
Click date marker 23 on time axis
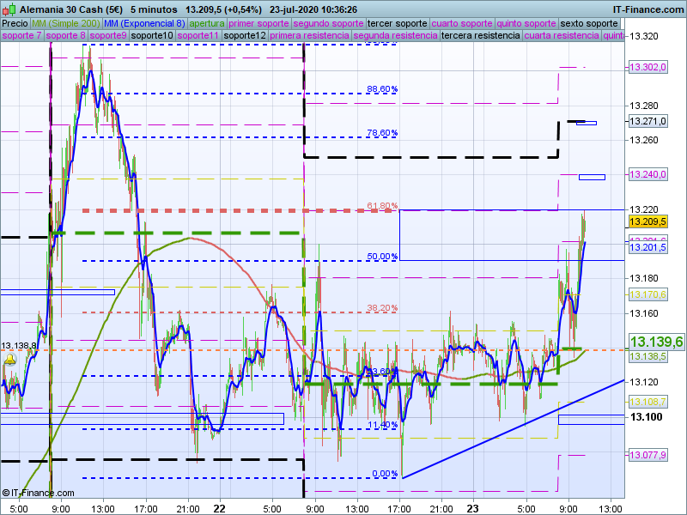point(471,507)
